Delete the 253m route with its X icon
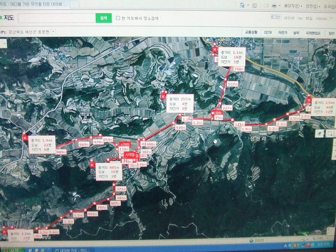This screenshot has height=252, width=336. tap(164, 97)
